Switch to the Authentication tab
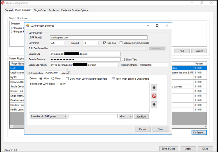 pos(36,73)
